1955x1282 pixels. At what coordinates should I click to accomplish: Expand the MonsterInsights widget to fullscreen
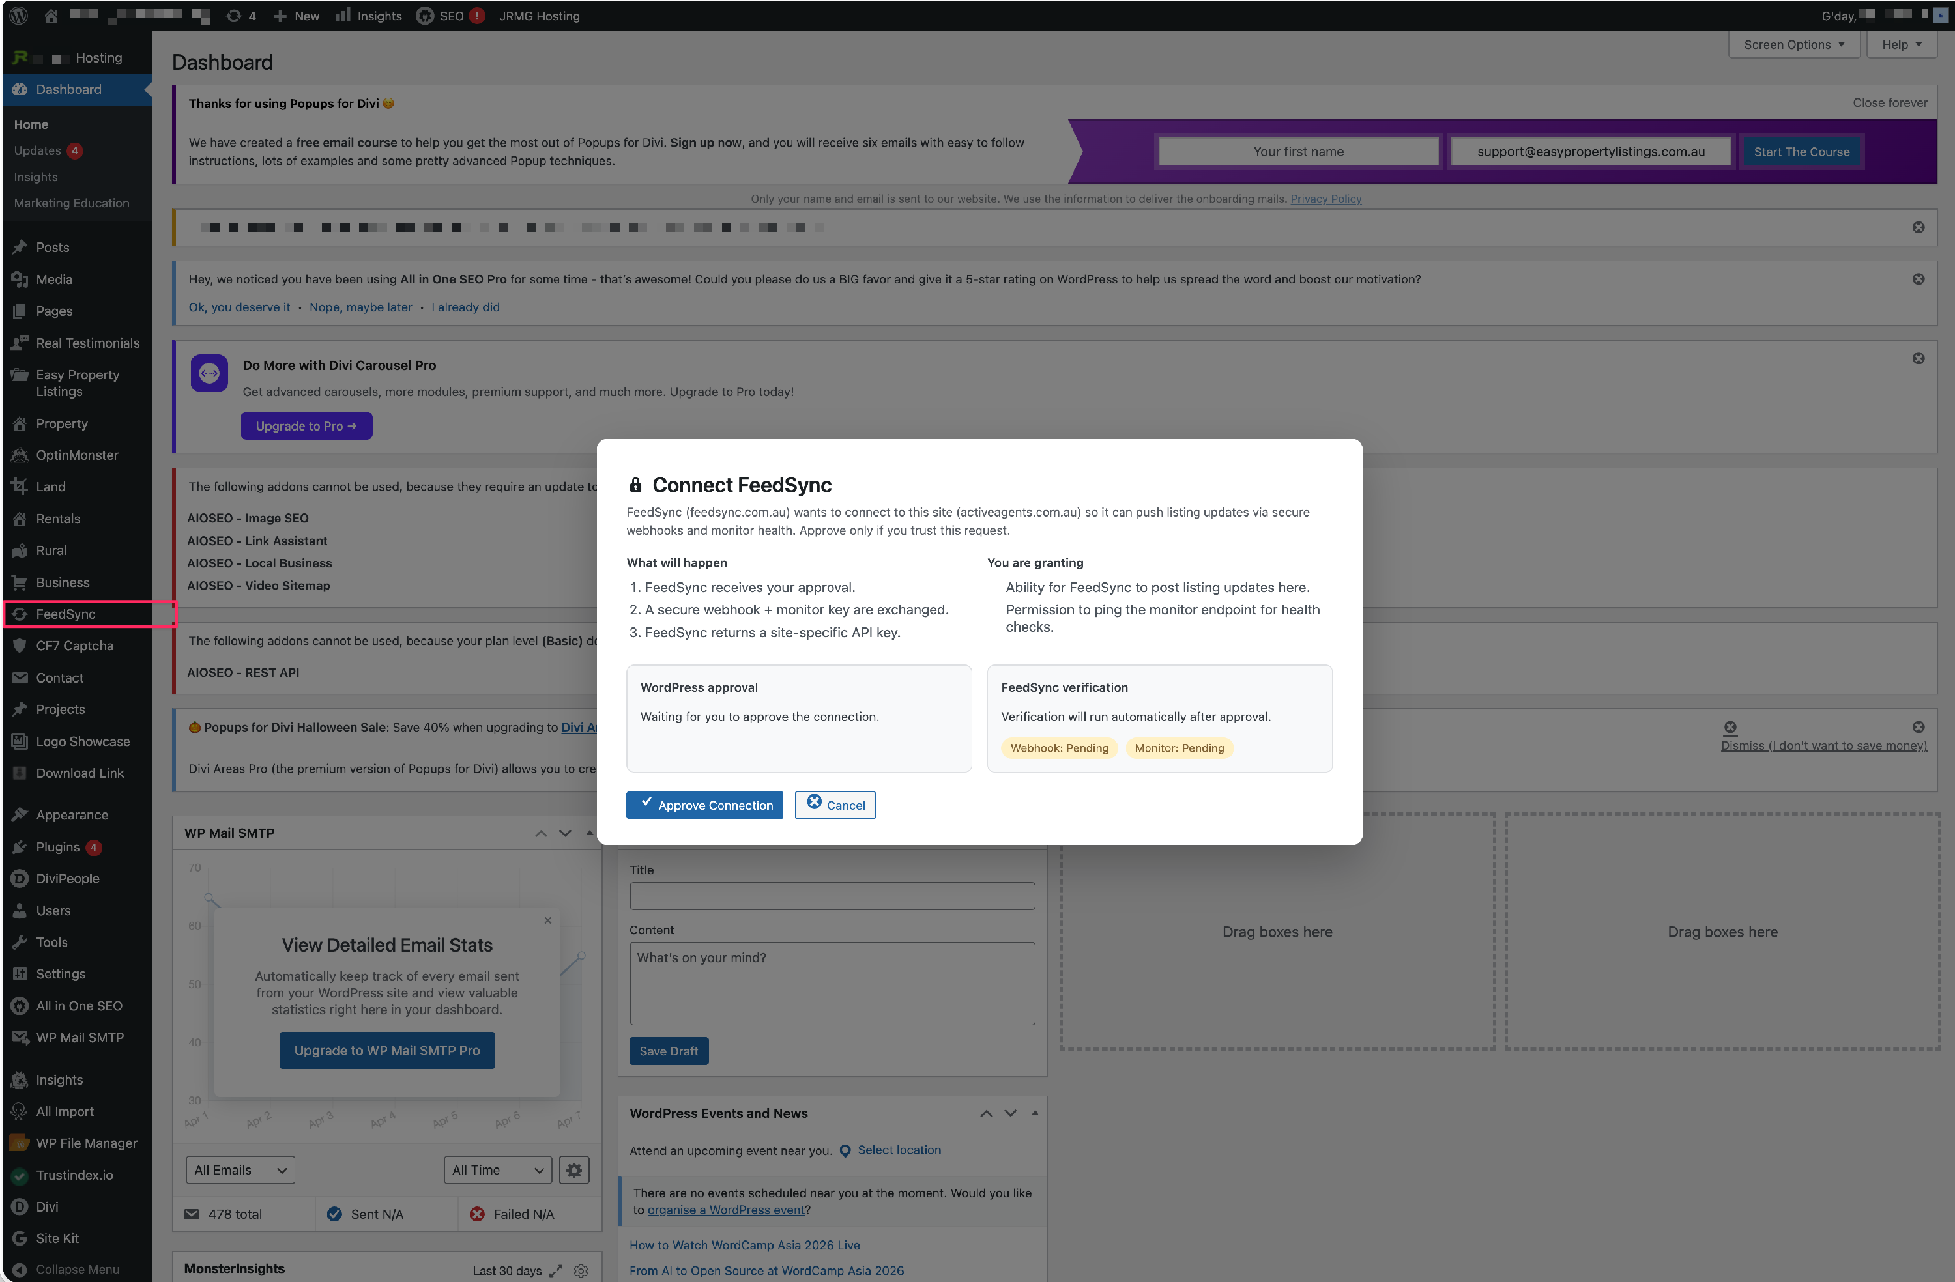click(556, 1270)
